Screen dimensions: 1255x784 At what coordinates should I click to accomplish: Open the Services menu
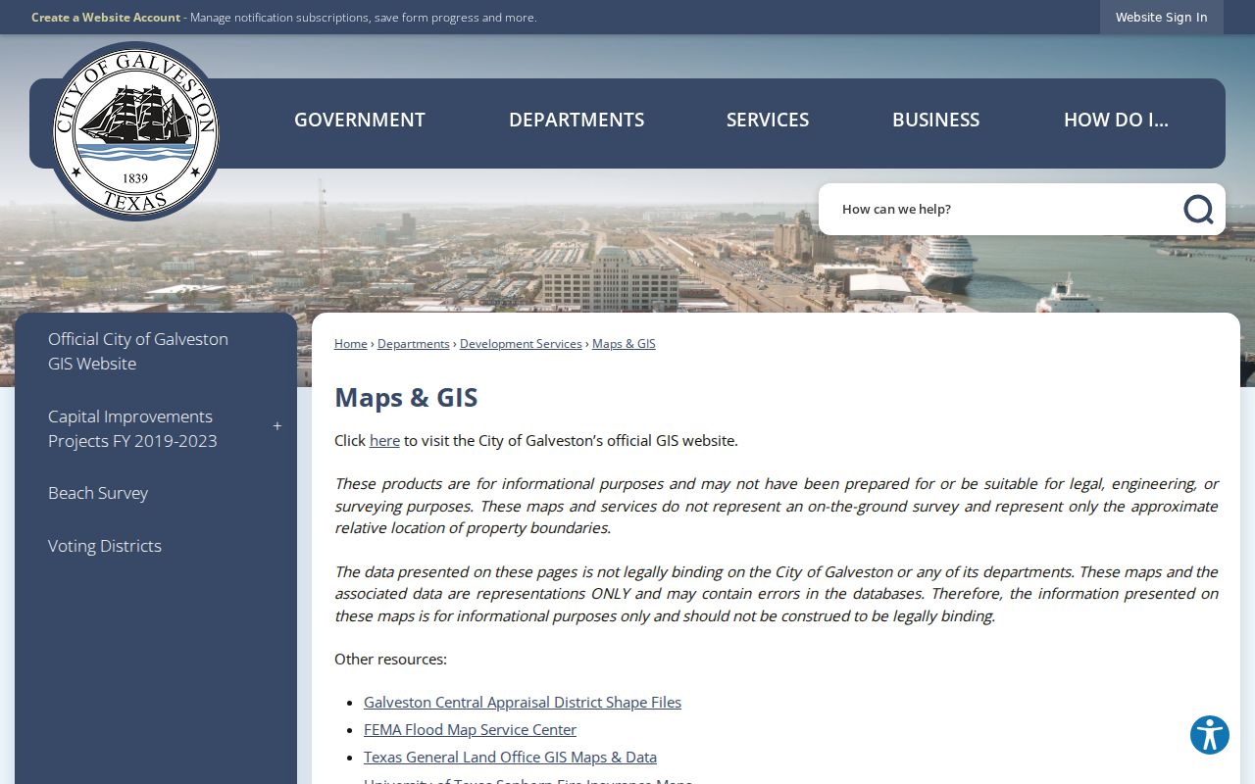768,120
